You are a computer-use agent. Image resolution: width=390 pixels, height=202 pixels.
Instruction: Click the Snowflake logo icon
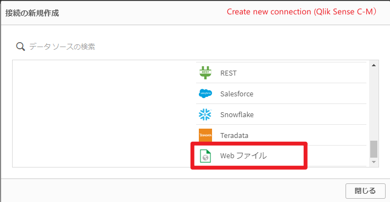[205, 114]
